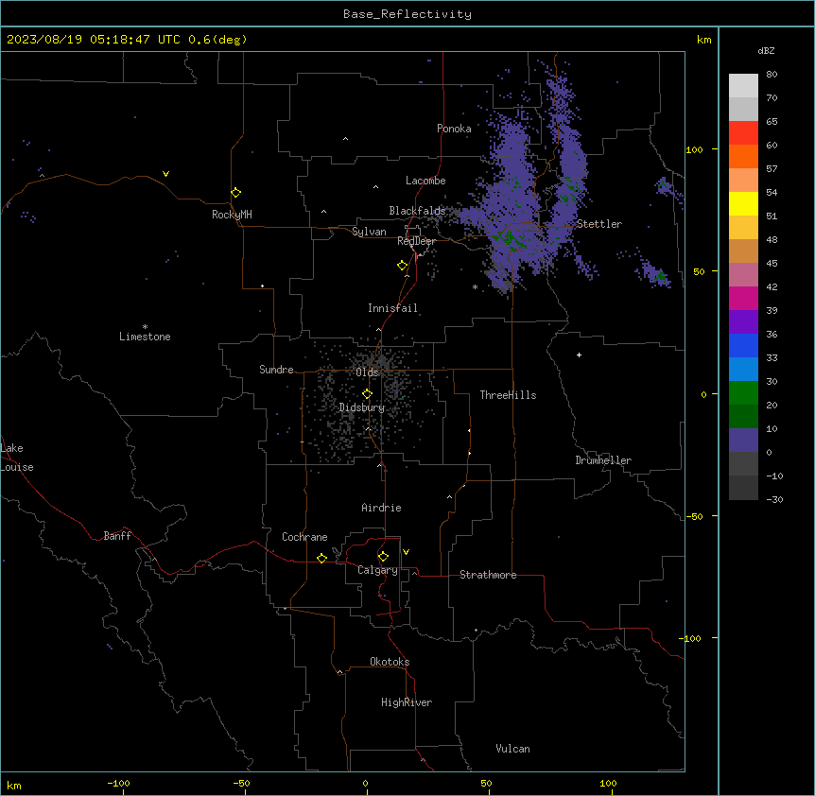Click the 100 km tick on right axis
The image size is (815, 796).
tap(694, 149)
